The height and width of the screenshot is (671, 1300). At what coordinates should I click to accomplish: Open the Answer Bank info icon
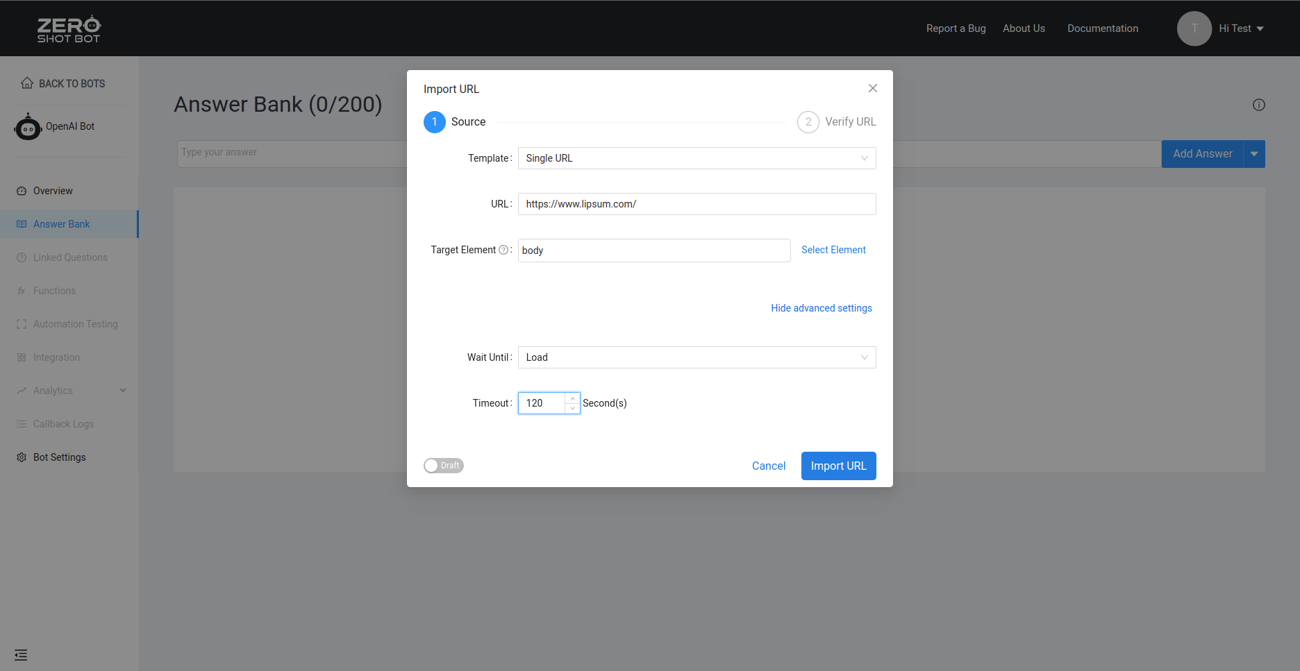1259,105
